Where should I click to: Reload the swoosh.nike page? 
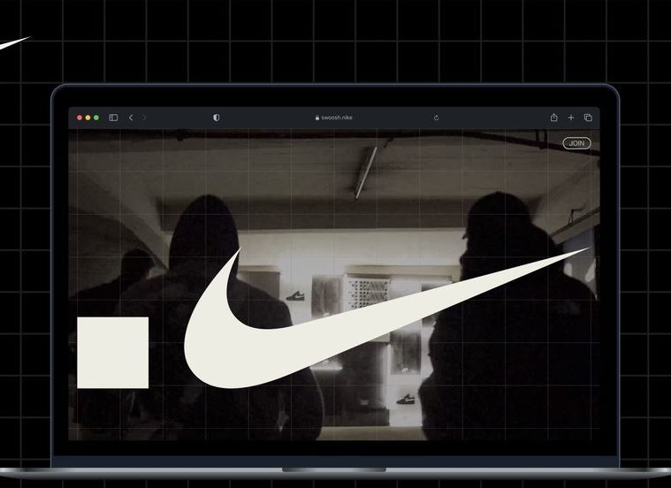[x=437, y=118]
